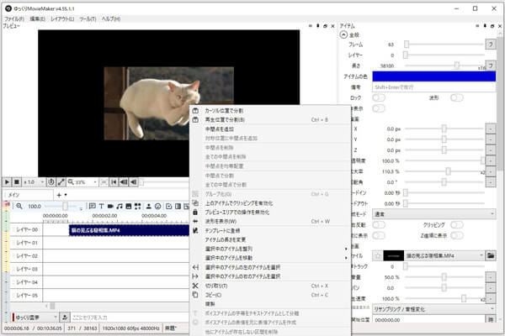Add a shape item via shapes icon
Image resolution: width=505 pixels, height=336 pixels.
pos(137,206)
